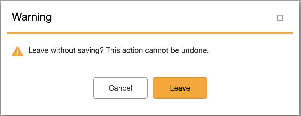301x116 pixels.
Task: Click the exclamation mark inside the alert triangle
Action: (17, 52)
